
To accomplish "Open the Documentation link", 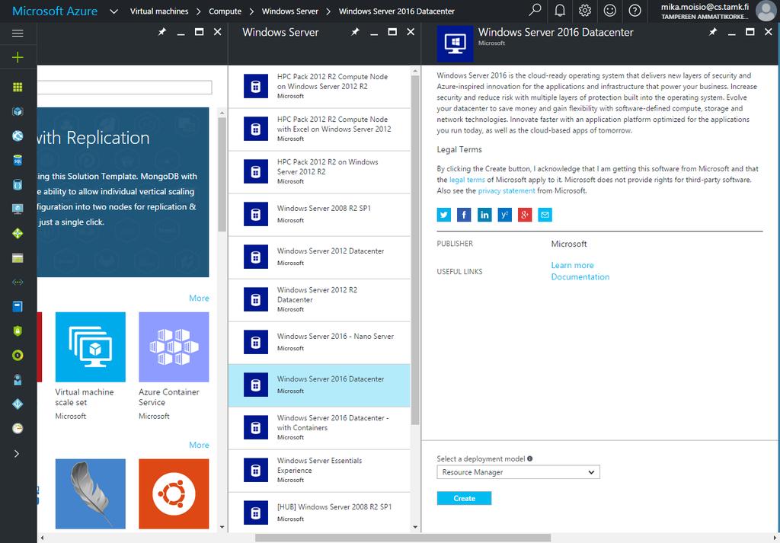I will coord(580,277).
